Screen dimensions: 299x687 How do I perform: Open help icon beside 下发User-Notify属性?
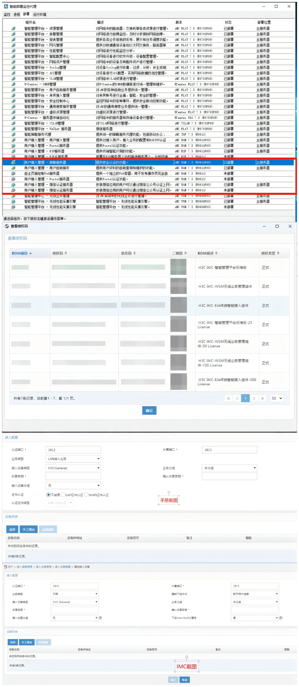(x=281, y=618)
